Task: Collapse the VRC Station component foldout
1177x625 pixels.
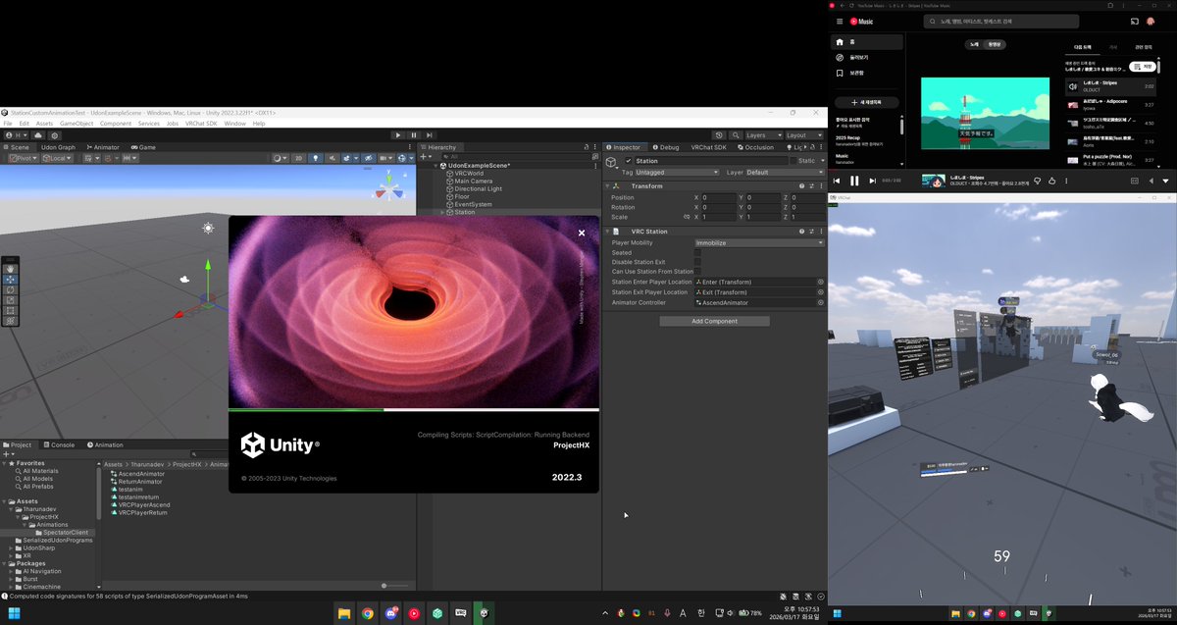Action: tap(608, 232)
